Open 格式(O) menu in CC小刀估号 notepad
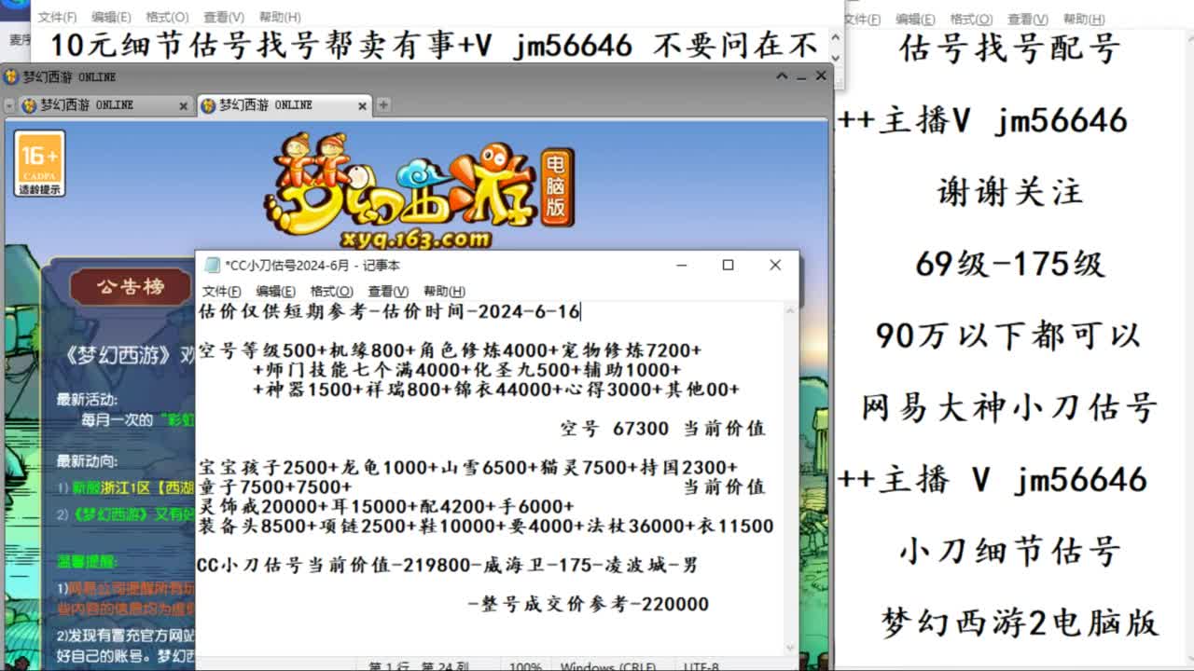1194x671 pixels. (331, 292)
